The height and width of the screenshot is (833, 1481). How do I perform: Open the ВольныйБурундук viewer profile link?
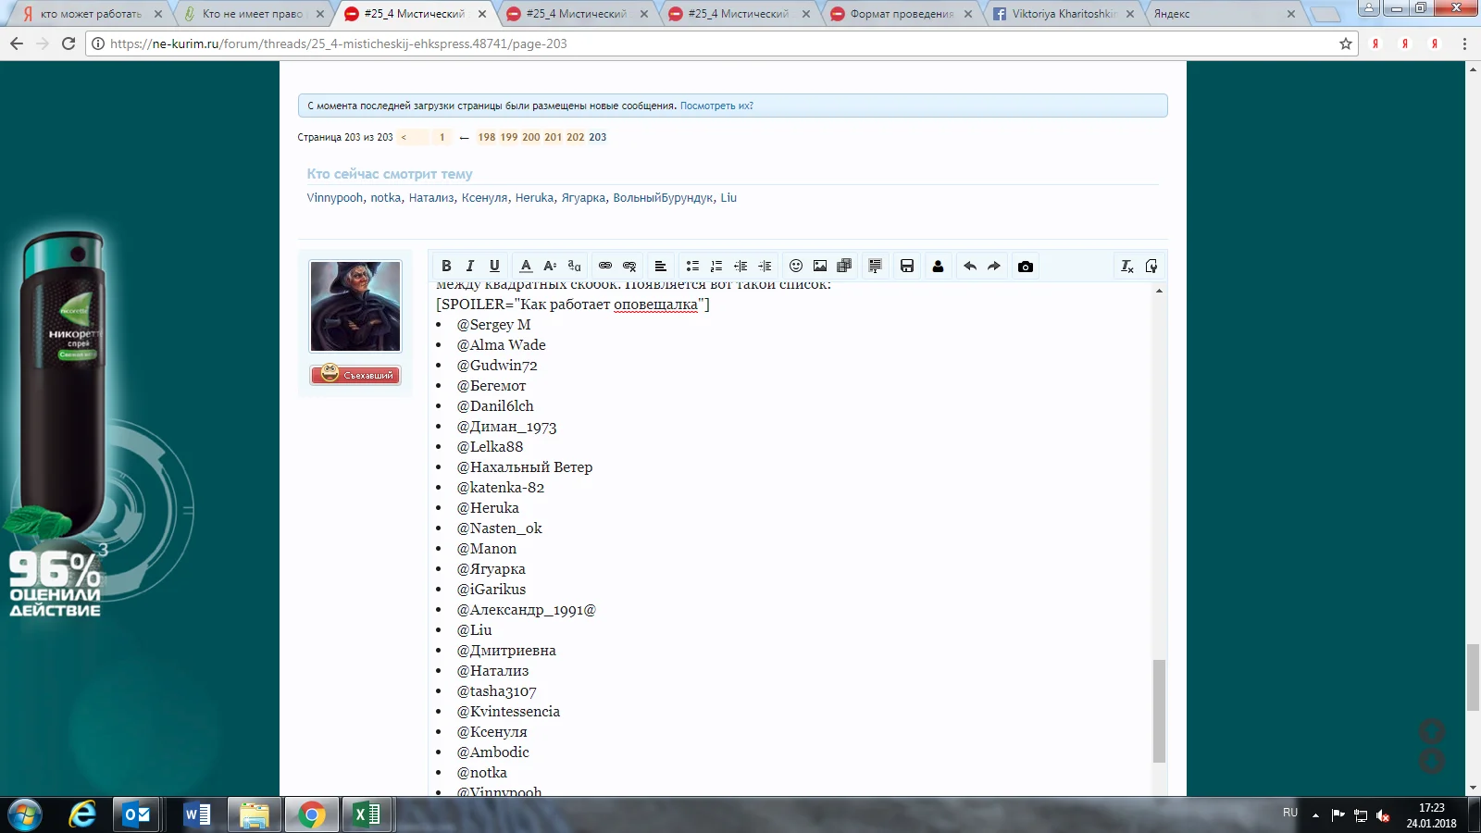tap(663, 198)
